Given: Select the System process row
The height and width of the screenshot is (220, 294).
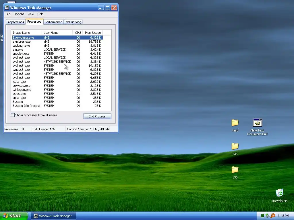Looking at the screenshot, I should pyautogui.click(x=57, y=102).
